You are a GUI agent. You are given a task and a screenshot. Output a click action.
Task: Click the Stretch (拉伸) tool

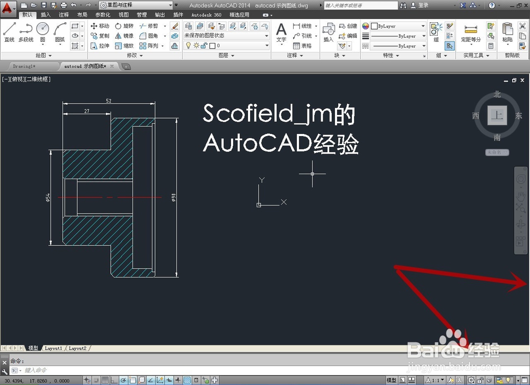[100, 46]
